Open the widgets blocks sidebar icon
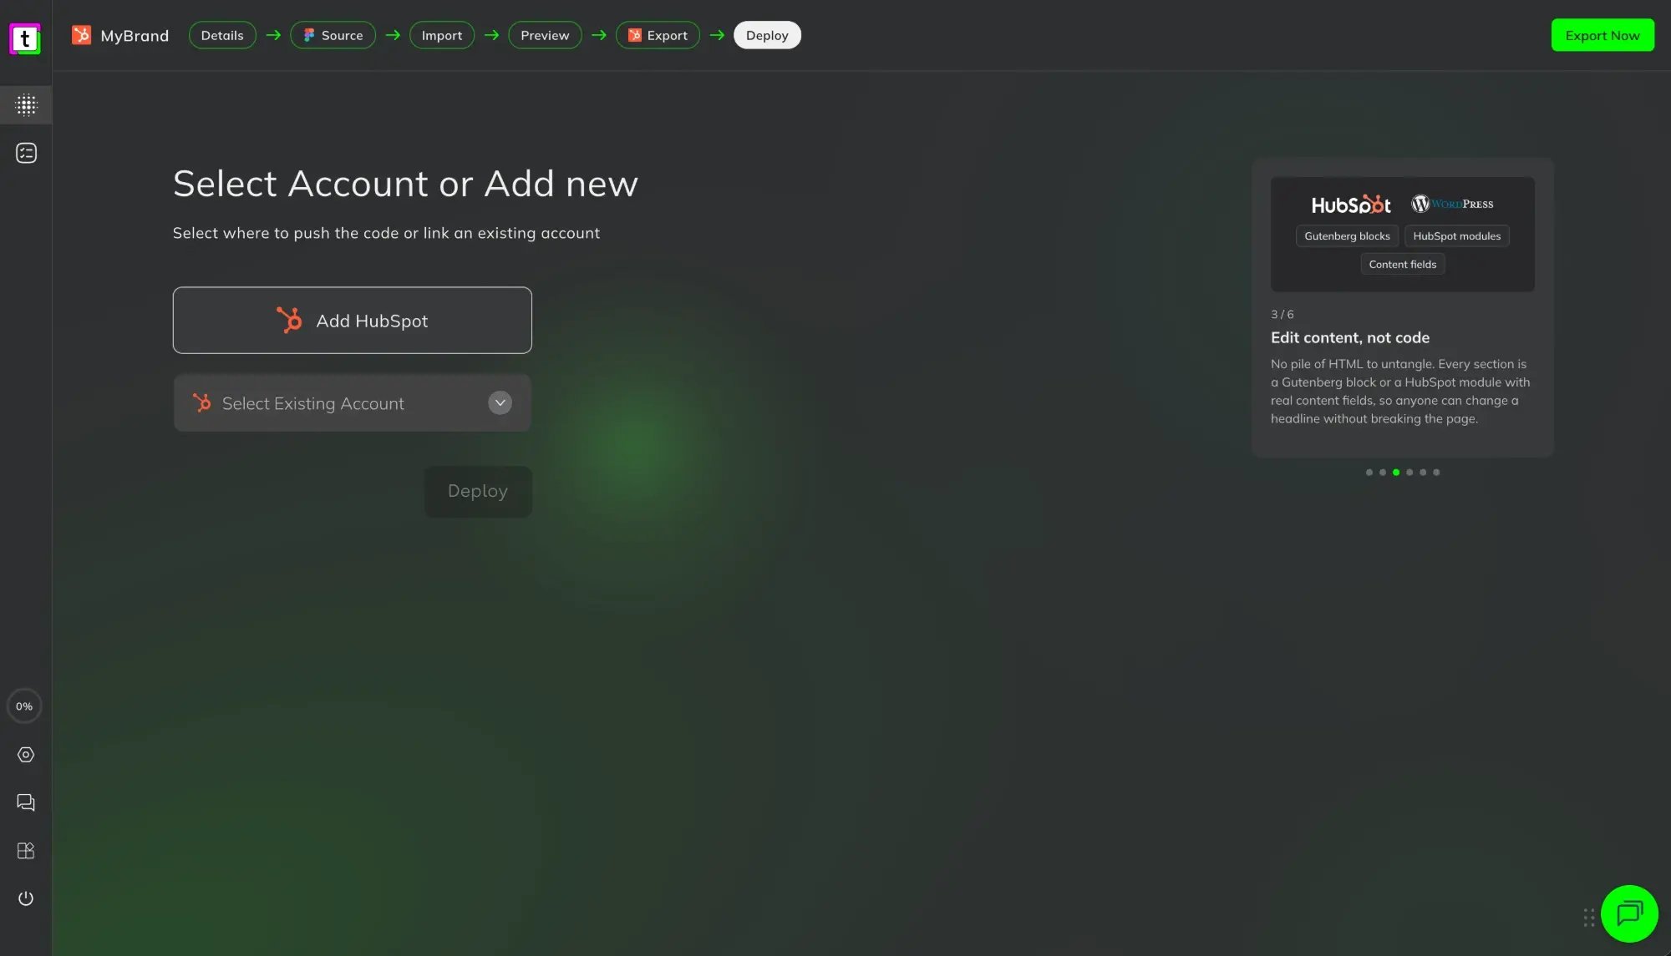1671x956 pixels. pos(26,851)
